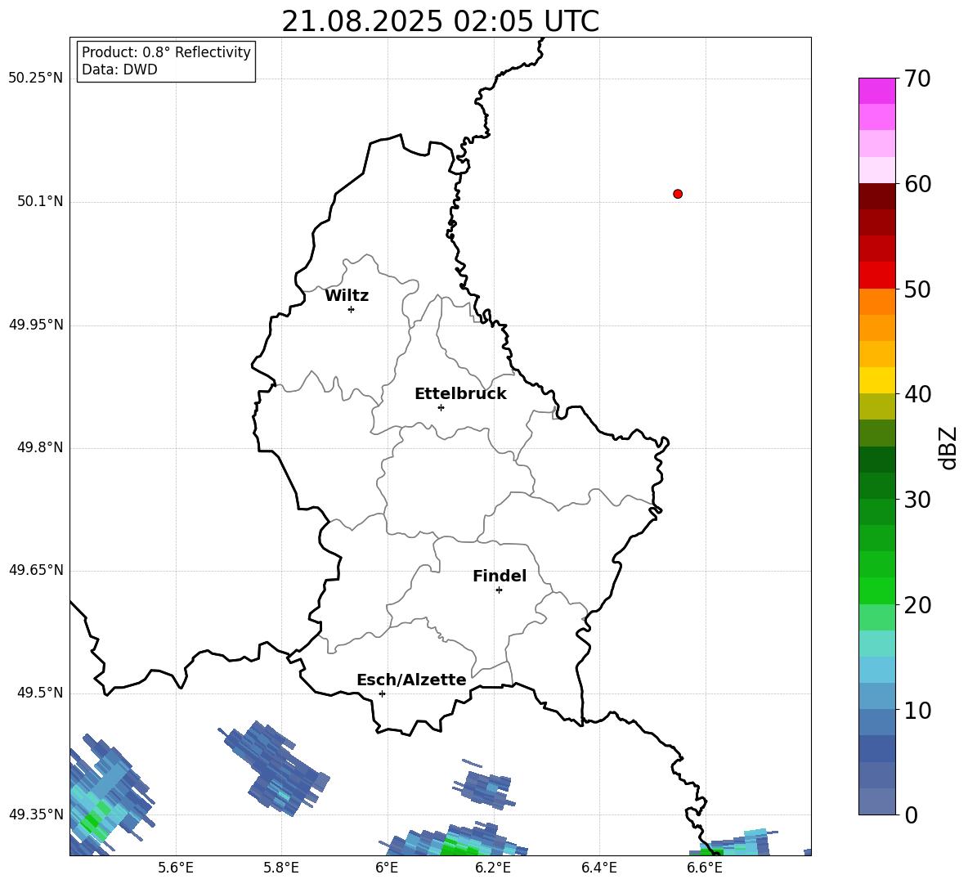This screenshot has height=884, width=968.
Task: Pick the bright red colorbar segment above 50
Action: point(876,275)
